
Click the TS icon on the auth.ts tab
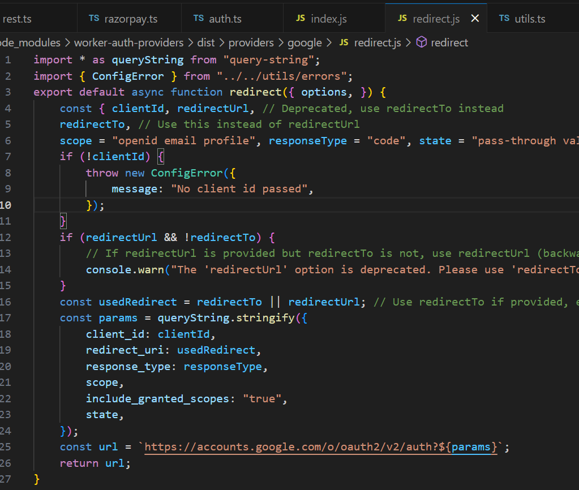pyautogui.click(x=199, y=18)
